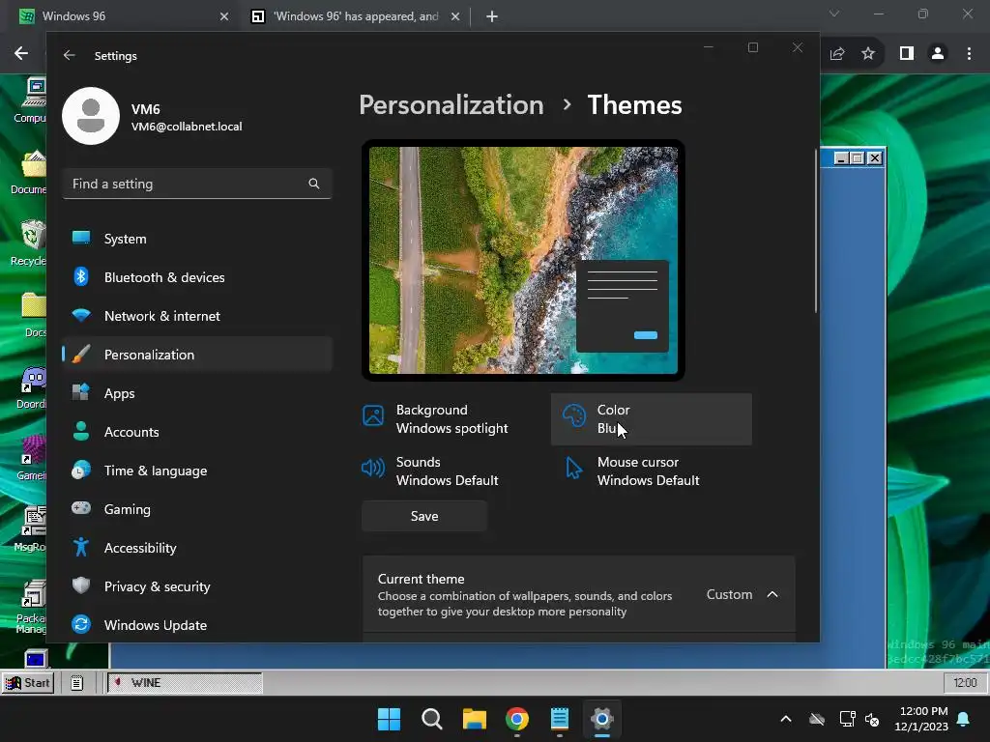Open the browser three-dot menu

click(969, 54)
